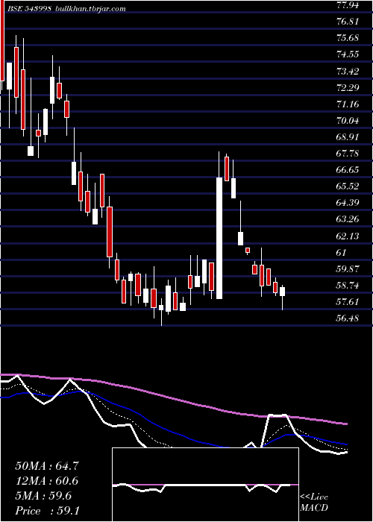This screenshot has height=522, width=373.
Task: Click inside the Live MACD inset panel
Action: coord(205,485)
